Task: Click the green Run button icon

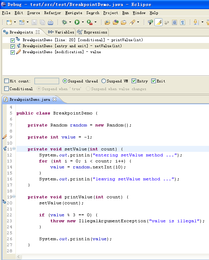Action: [77, 22]
